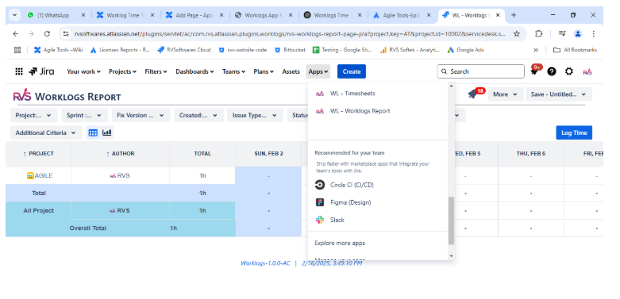Viewport: 620px width, 299px height.
Task: Expand Additional Criteria dropdown
Action: (46, 132)
